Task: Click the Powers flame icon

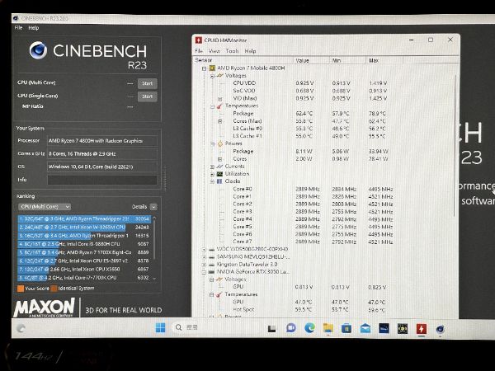Action: click(220, 143)
